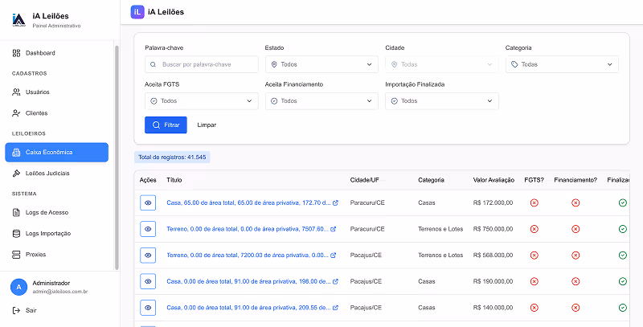Screen dimensions: 643x327
Task: Open the Cidade dropdown
Action: [x=441, y=64]
